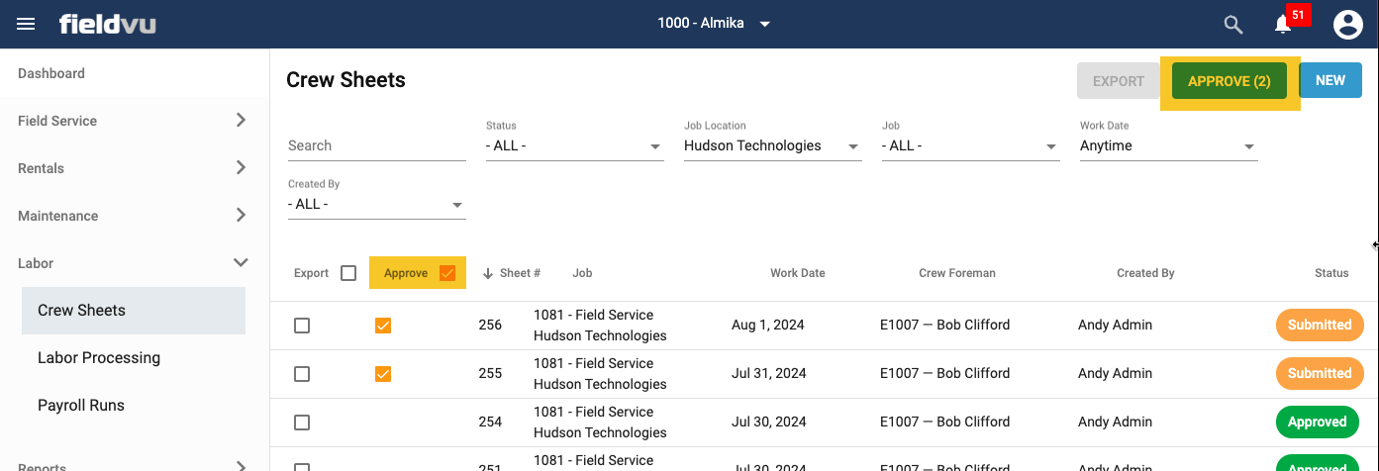
Task: Open the search magnifier icon
Action: (x=1233, y=25)
